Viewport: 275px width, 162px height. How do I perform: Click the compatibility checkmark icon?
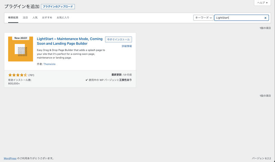click(87, 80)
